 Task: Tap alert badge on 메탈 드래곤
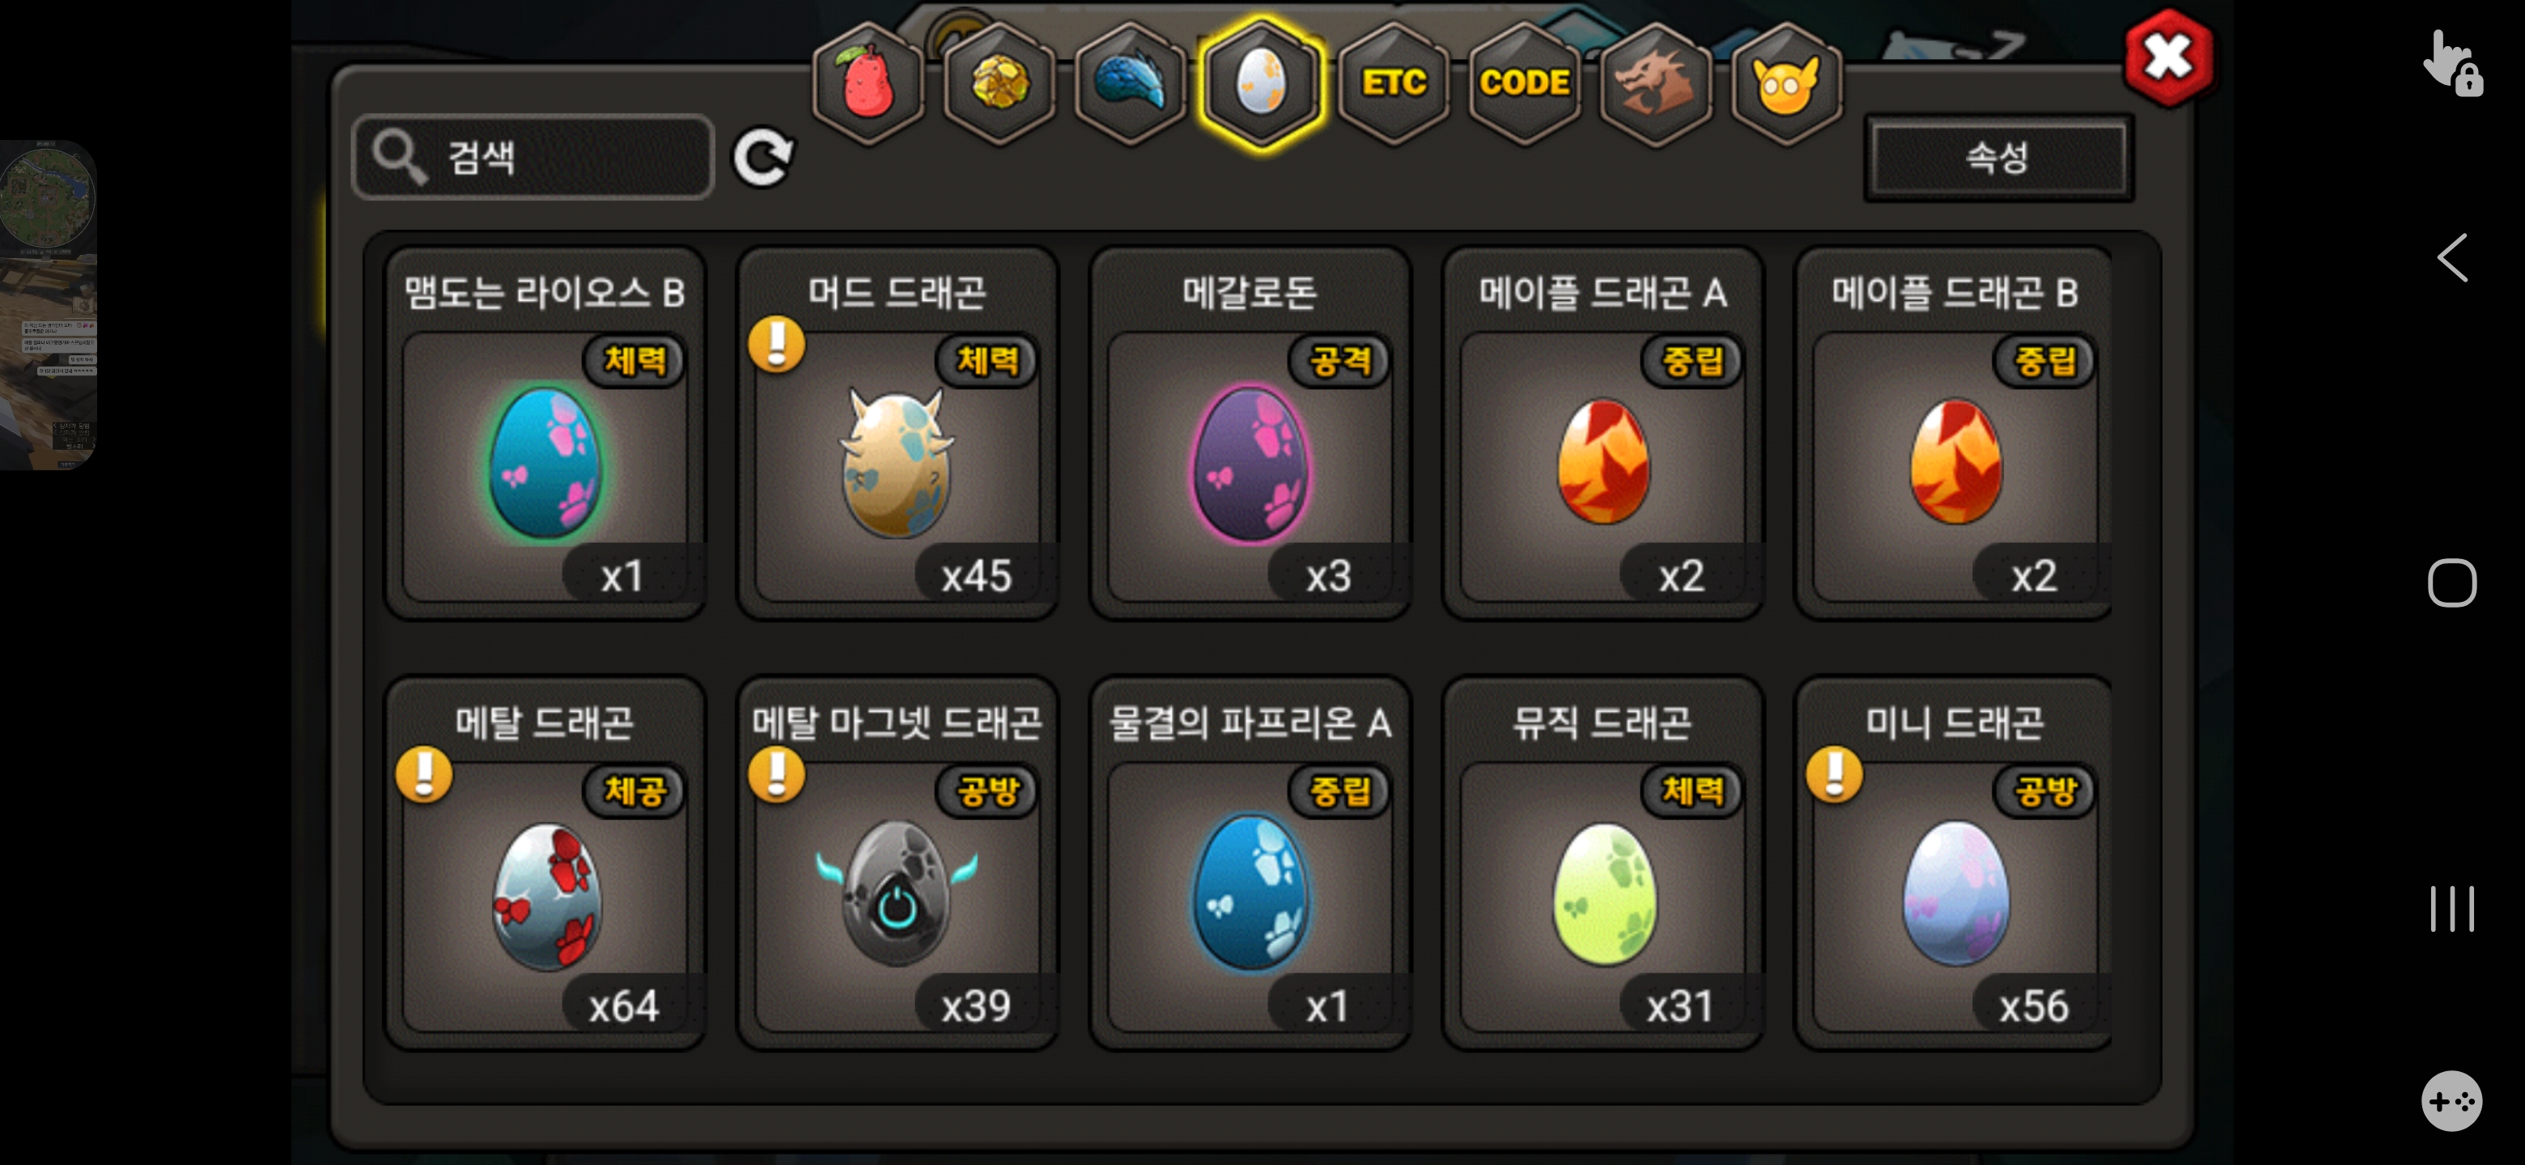[x=423, y=775]
